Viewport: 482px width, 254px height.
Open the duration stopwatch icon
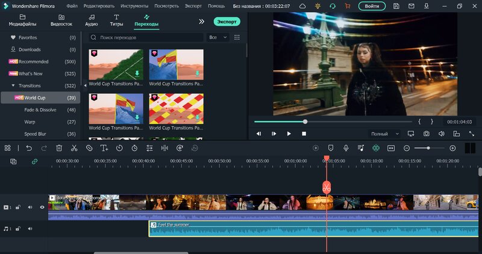(134, 148)
